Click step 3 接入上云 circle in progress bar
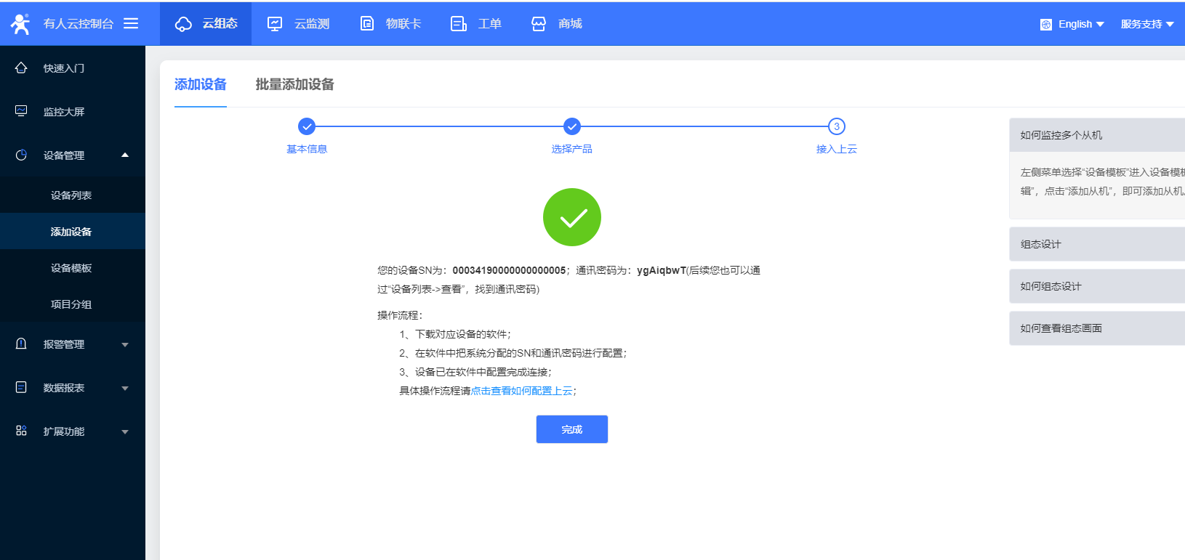 coord(836,126)
